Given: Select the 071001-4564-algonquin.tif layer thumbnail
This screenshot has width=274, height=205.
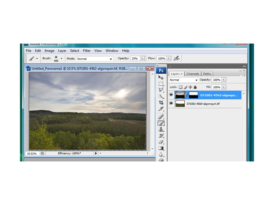Looking at the screenshot, I should point(180,104).
